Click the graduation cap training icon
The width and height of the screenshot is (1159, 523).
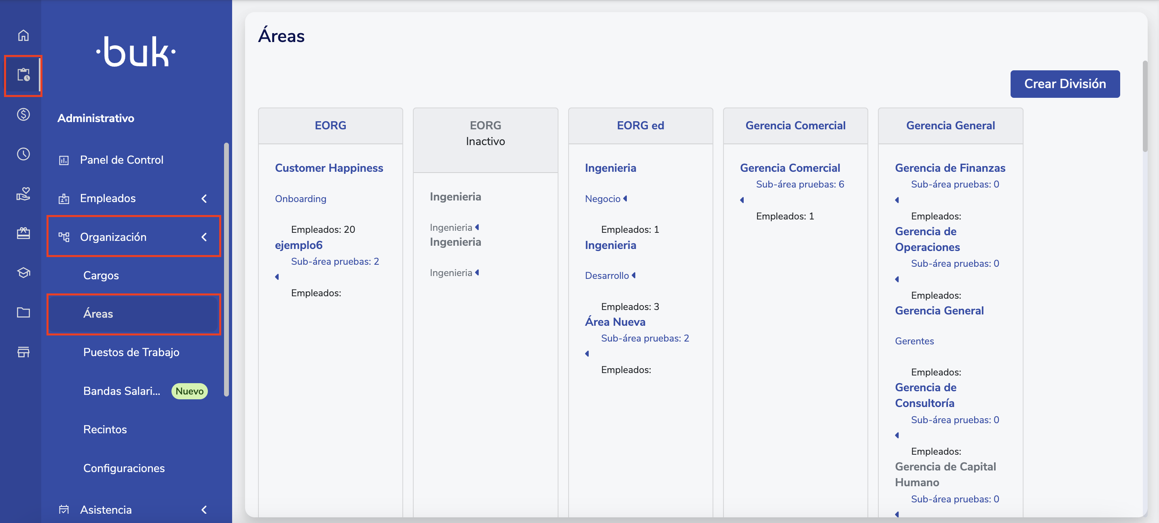click(x=23, y=273)
